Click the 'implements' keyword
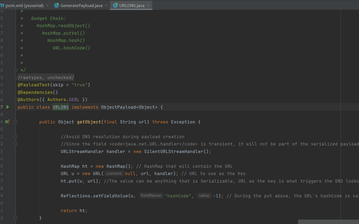This screenshot has width=359, height=224. point(85,107)
